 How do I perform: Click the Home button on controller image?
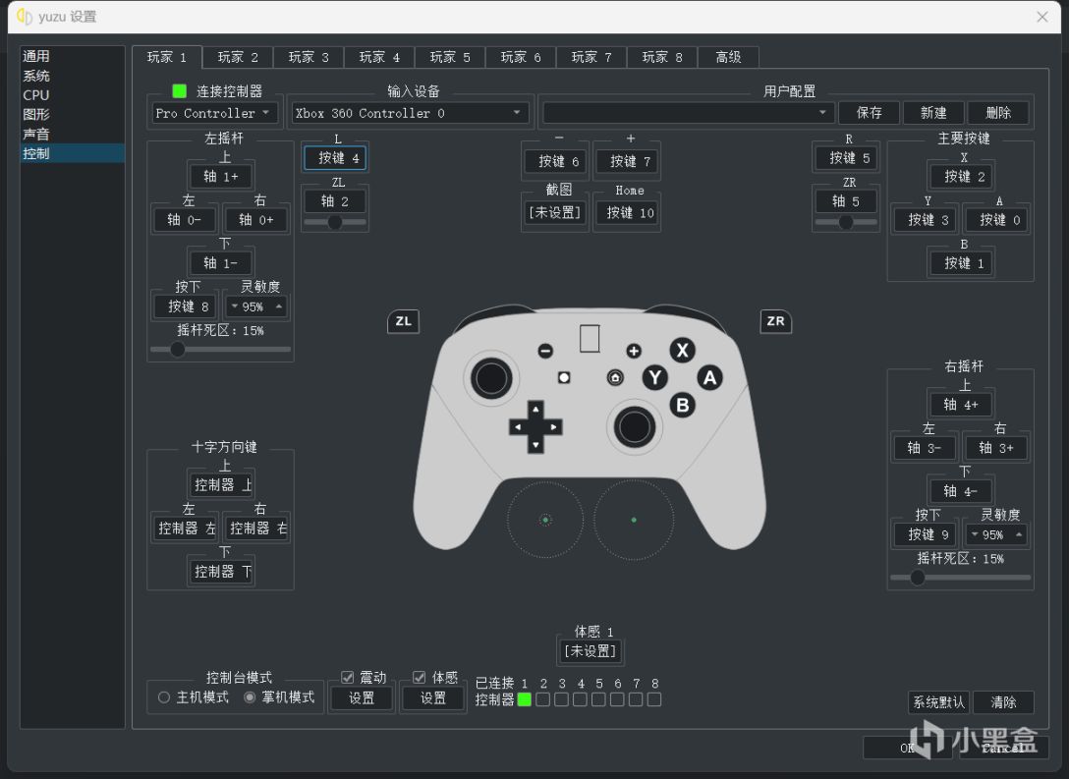point(615,377)
